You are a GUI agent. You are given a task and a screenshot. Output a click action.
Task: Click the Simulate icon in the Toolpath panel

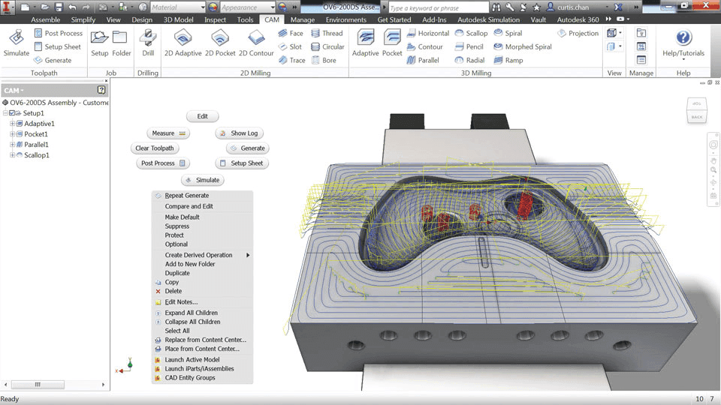point(16,43)
